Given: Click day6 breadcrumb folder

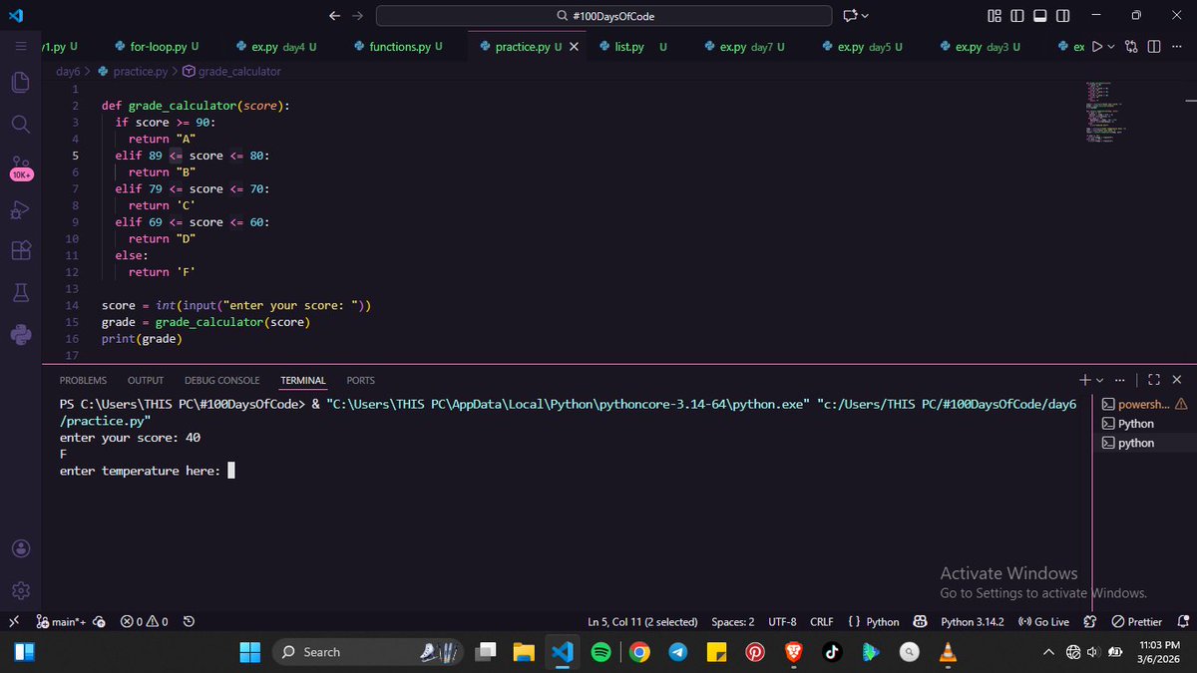Looking at the screenshot, I should [68, 71].
